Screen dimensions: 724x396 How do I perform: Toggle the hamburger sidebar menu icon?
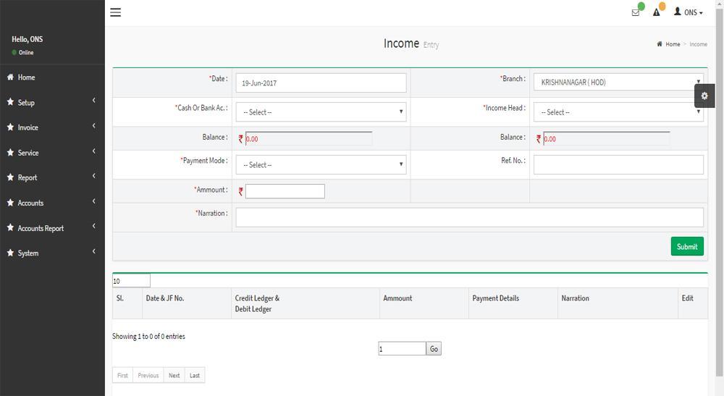click(115, 12)
